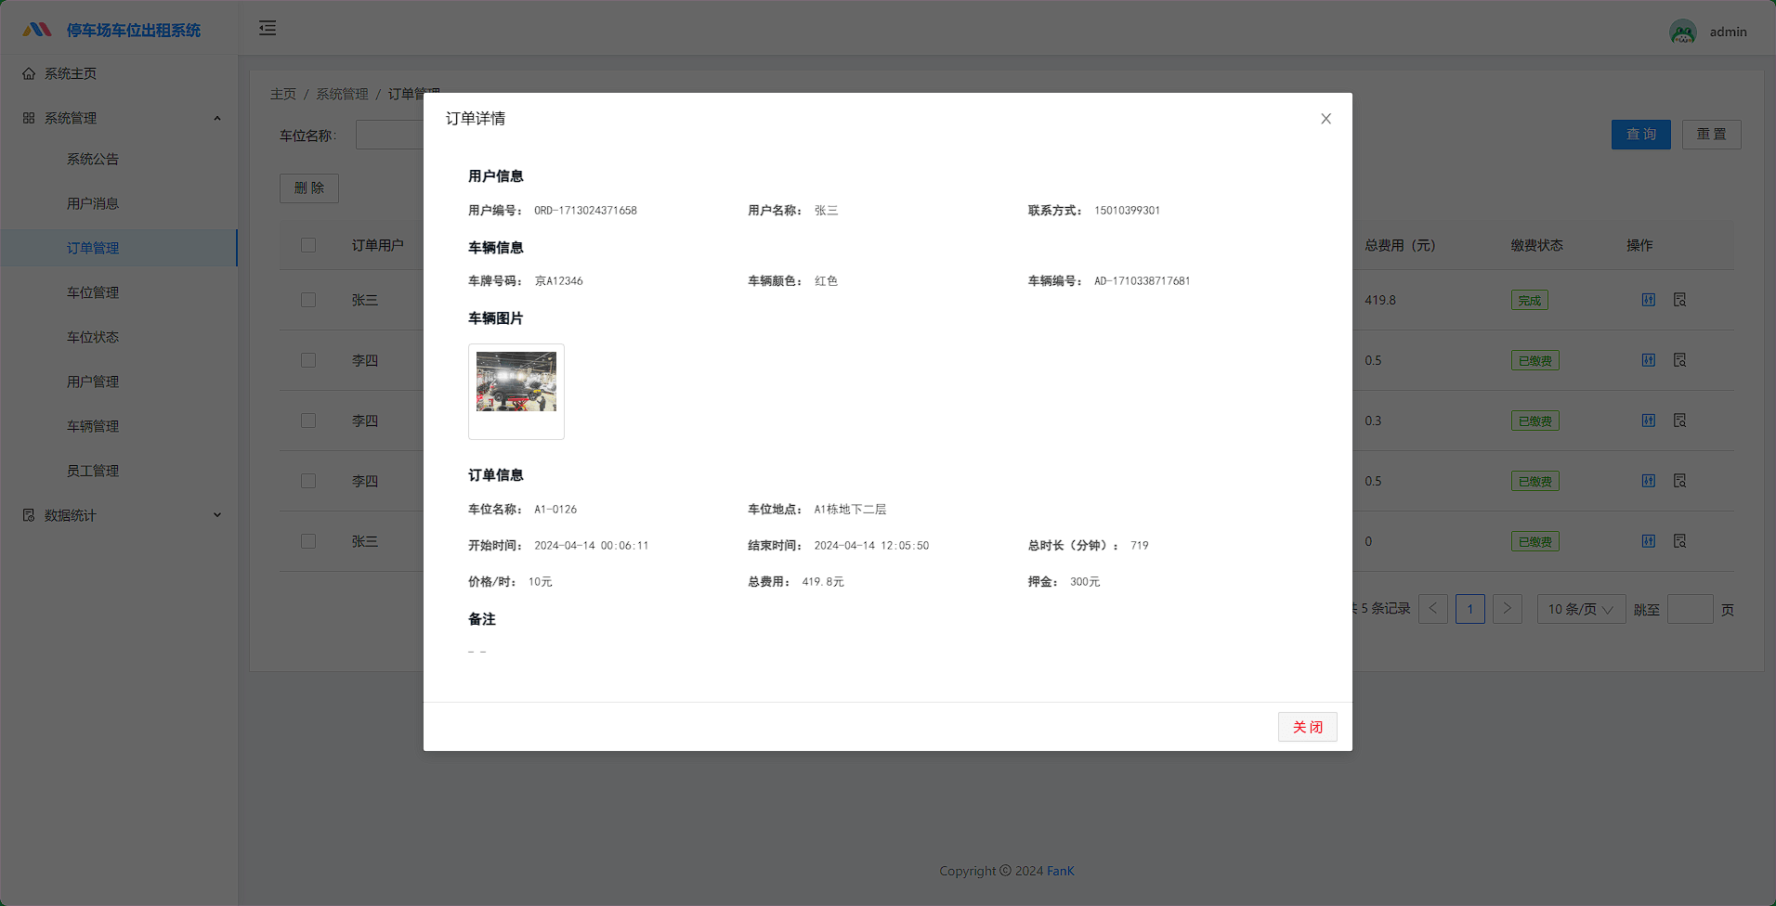
Task: Click detail view icon in 0 fee row
Action: (x=1680, y=541)
